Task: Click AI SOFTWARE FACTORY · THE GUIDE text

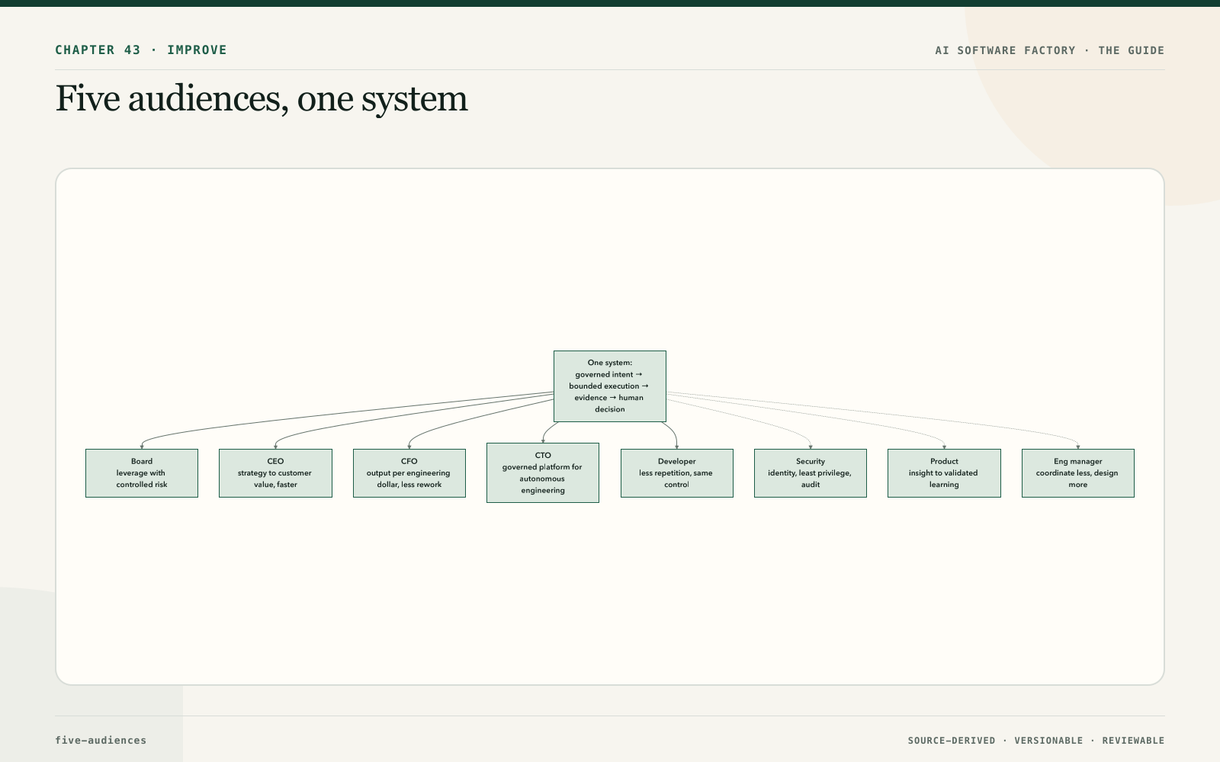Action: [1050, 50]
